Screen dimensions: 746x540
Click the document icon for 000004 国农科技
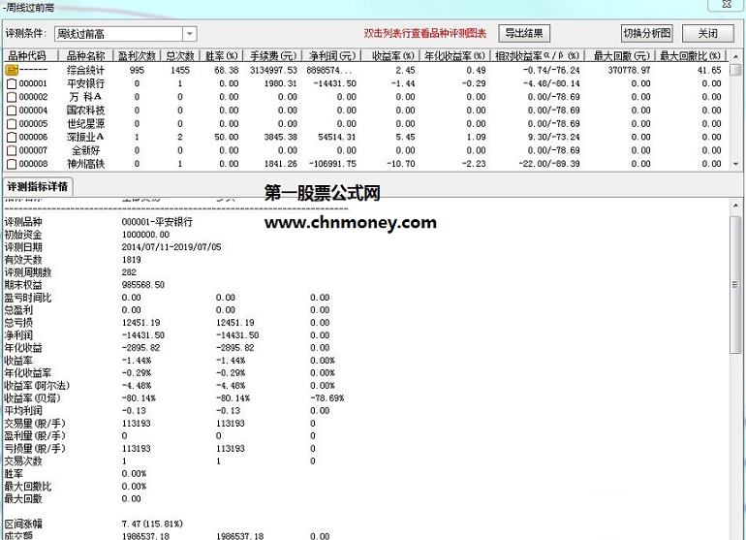[12, 111]
